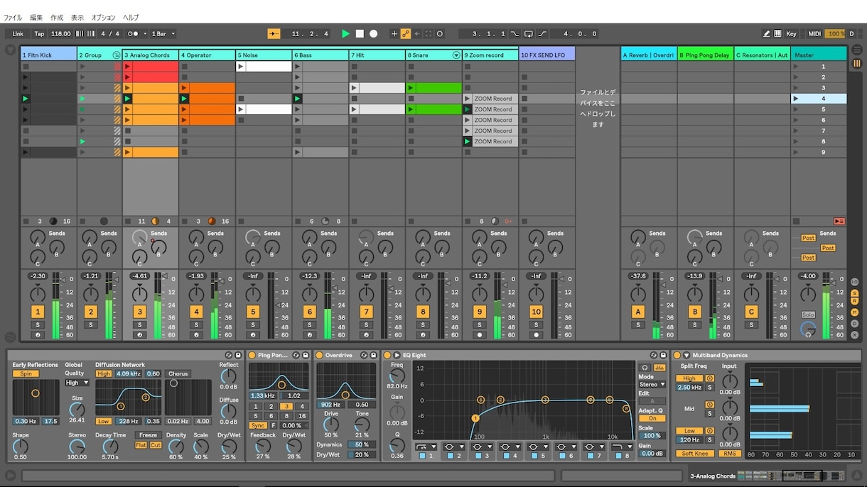Toggle EQ Eight headphone audition mode

[645, 367]
